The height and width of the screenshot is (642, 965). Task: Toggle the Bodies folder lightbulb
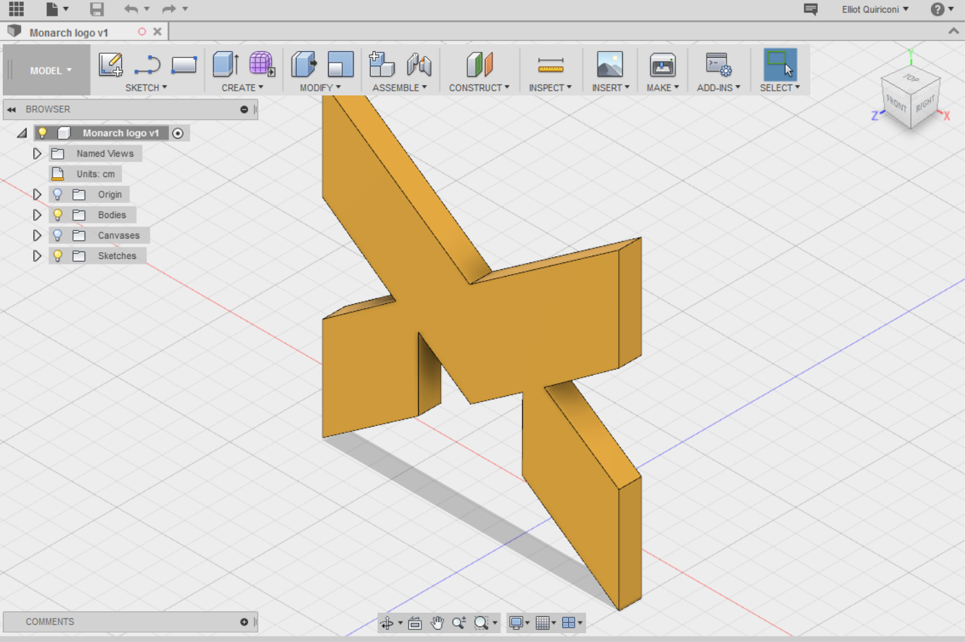(x=58, y=215)
